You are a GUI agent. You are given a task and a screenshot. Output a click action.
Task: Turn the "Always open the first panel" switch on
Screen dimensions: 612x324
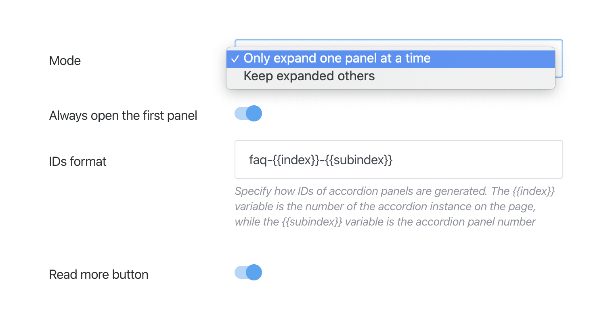tap(247, 113)
